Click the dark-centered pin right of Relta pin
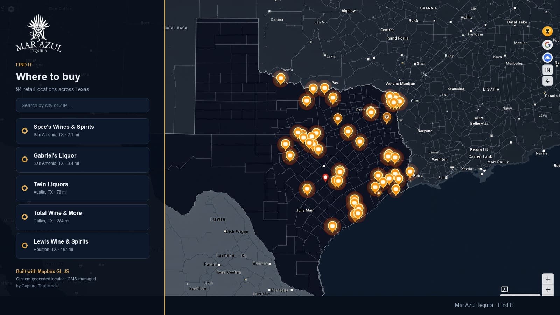Screen dimensions: 560x315 pos(386,118)
